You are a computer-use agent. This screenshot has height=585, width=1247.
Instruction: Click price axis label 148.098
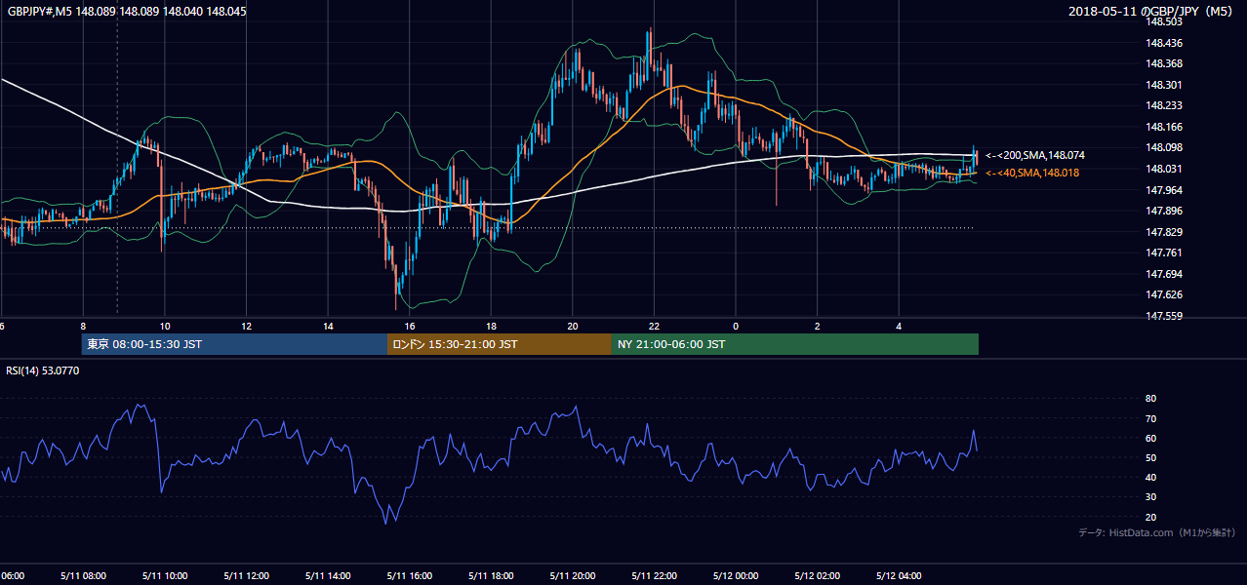pyautogui.click(x=1163, y=147)
